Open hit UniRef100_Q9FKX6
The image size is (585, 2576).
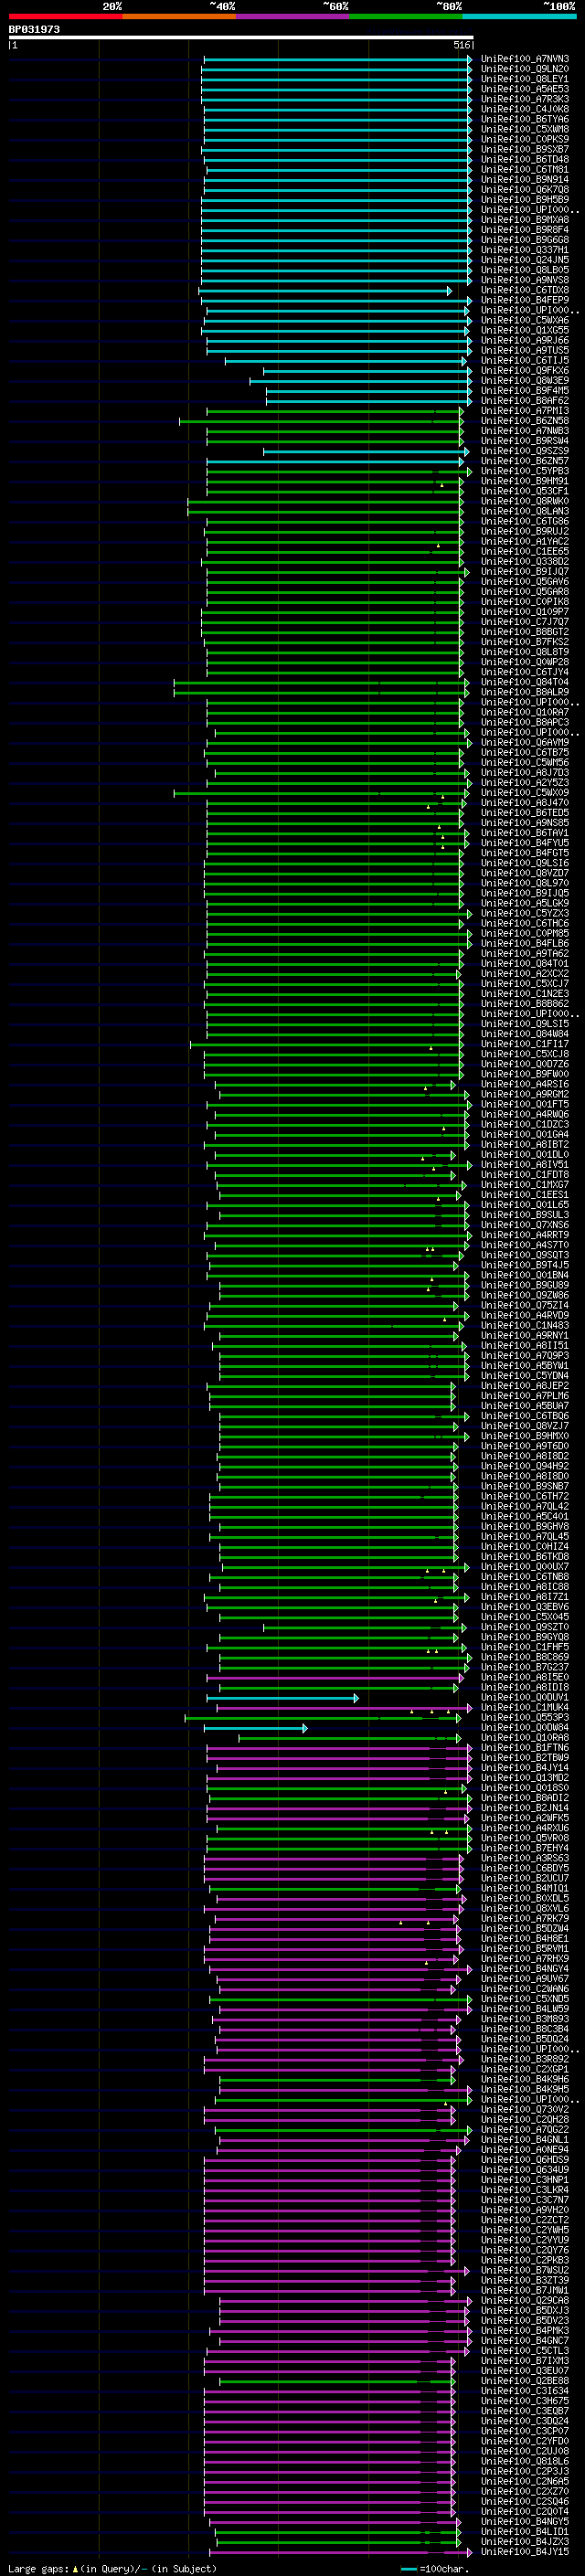pos(525,370)
